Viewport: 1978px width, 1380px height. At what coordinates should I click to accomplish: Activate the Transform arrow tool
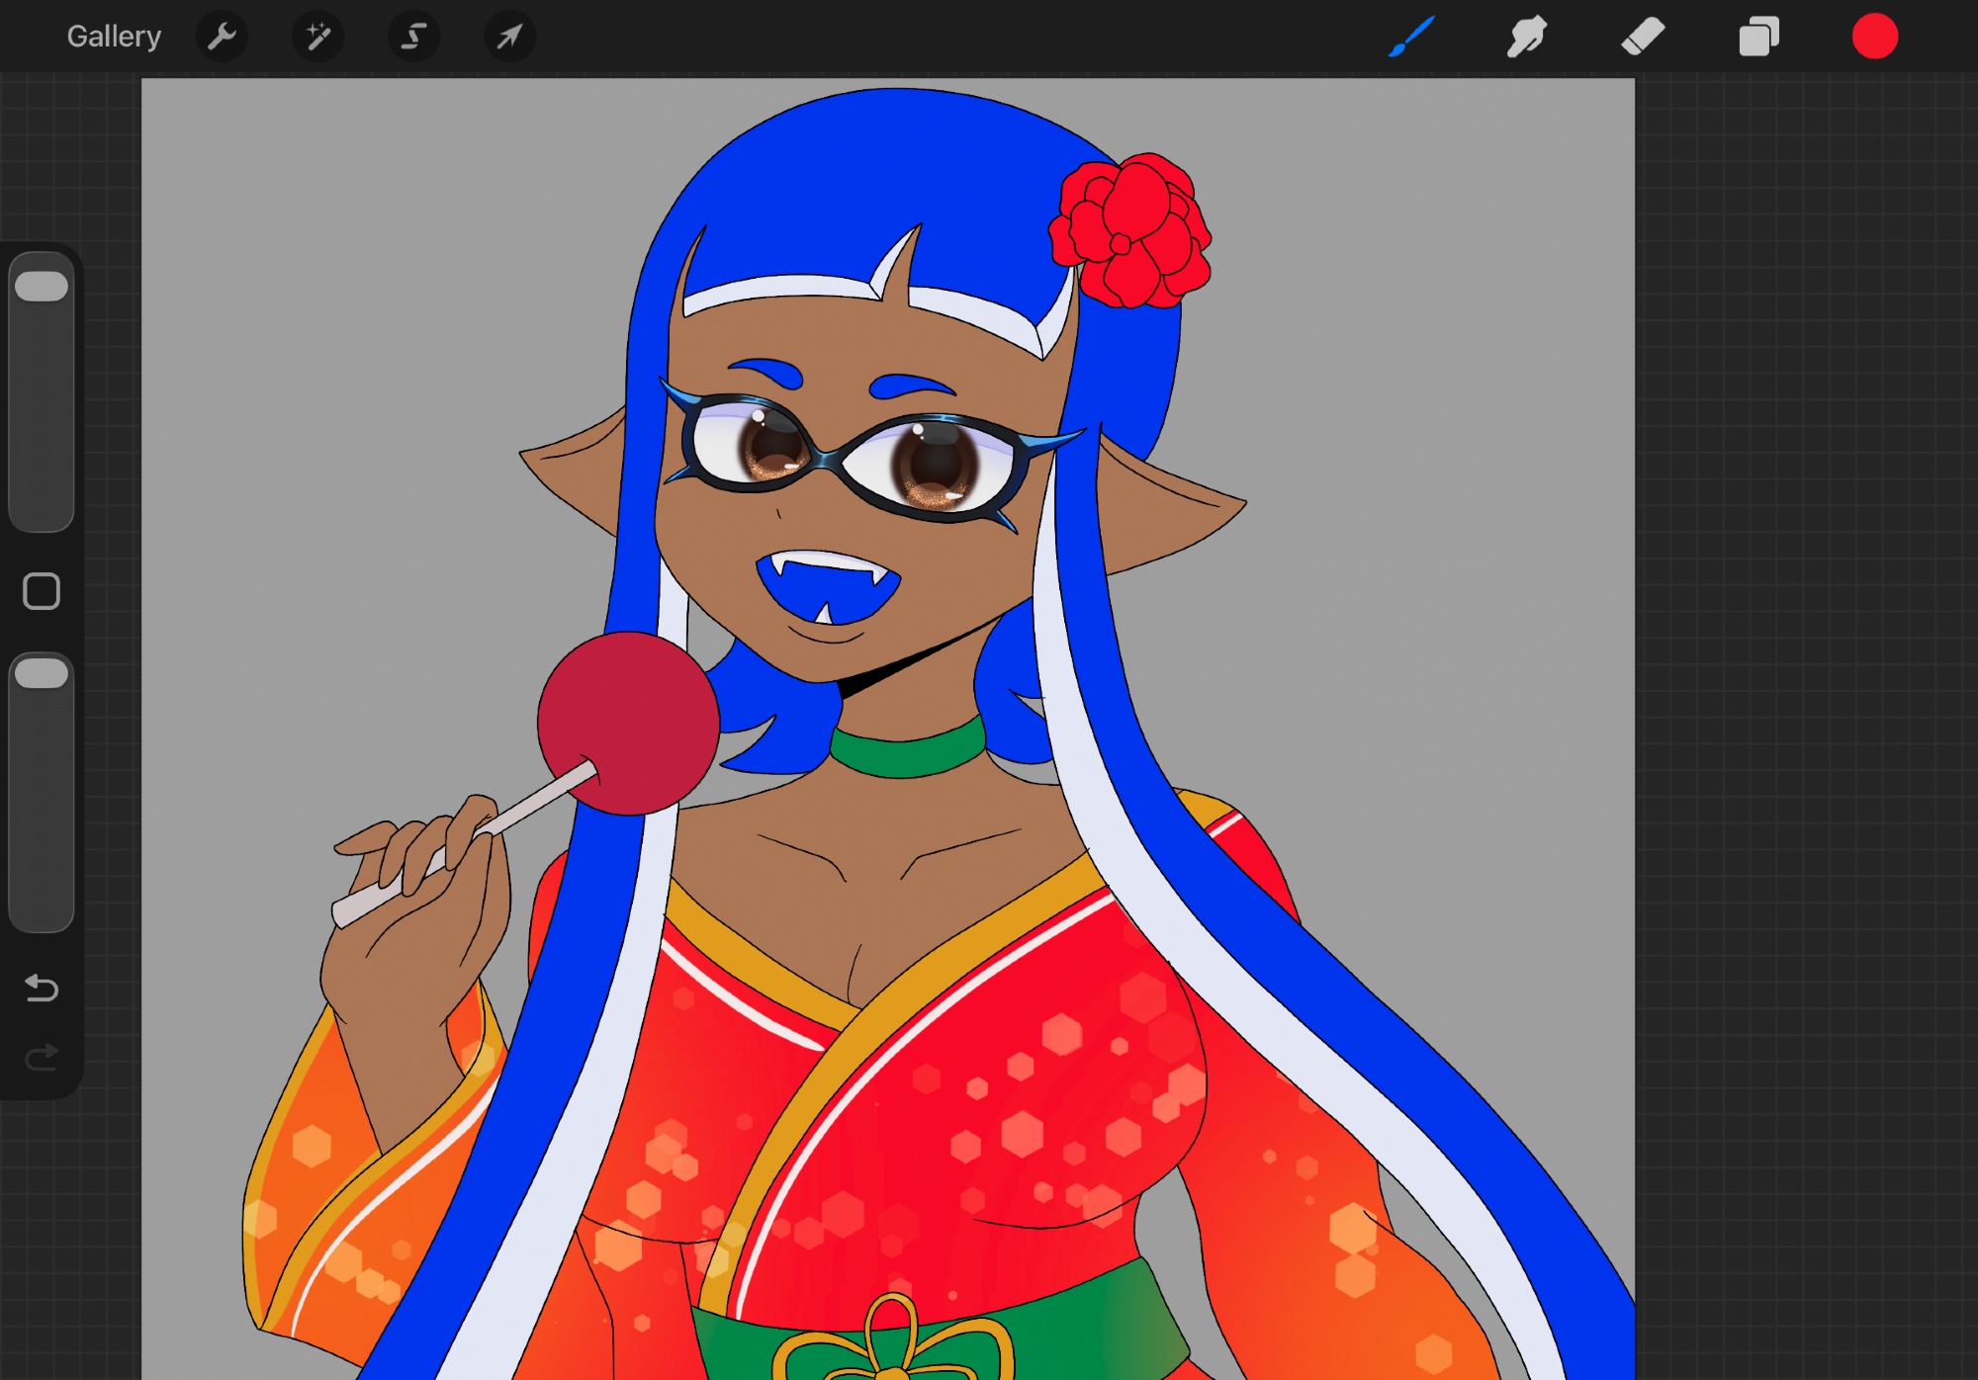click(509, 37)
